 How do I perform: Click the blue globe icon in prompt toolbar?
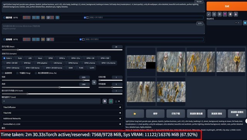(x=58, y=17)
